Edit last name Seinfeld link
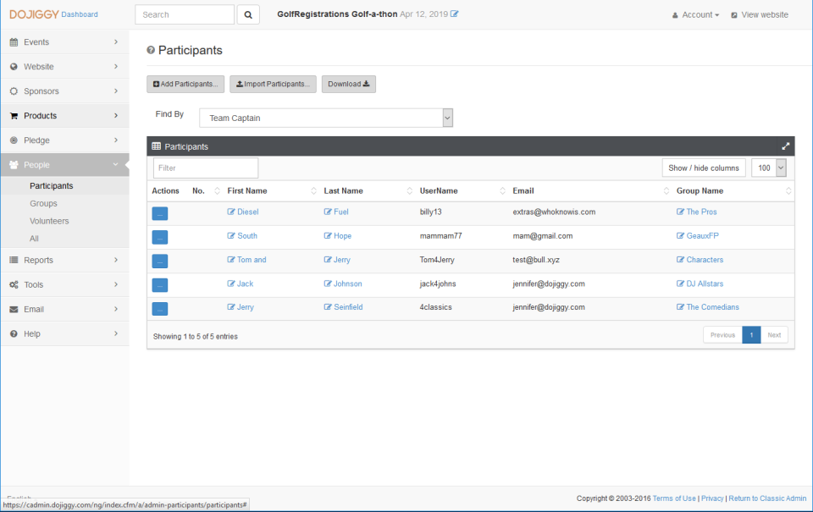Viewport: 813px width, 512px height. 343,307
